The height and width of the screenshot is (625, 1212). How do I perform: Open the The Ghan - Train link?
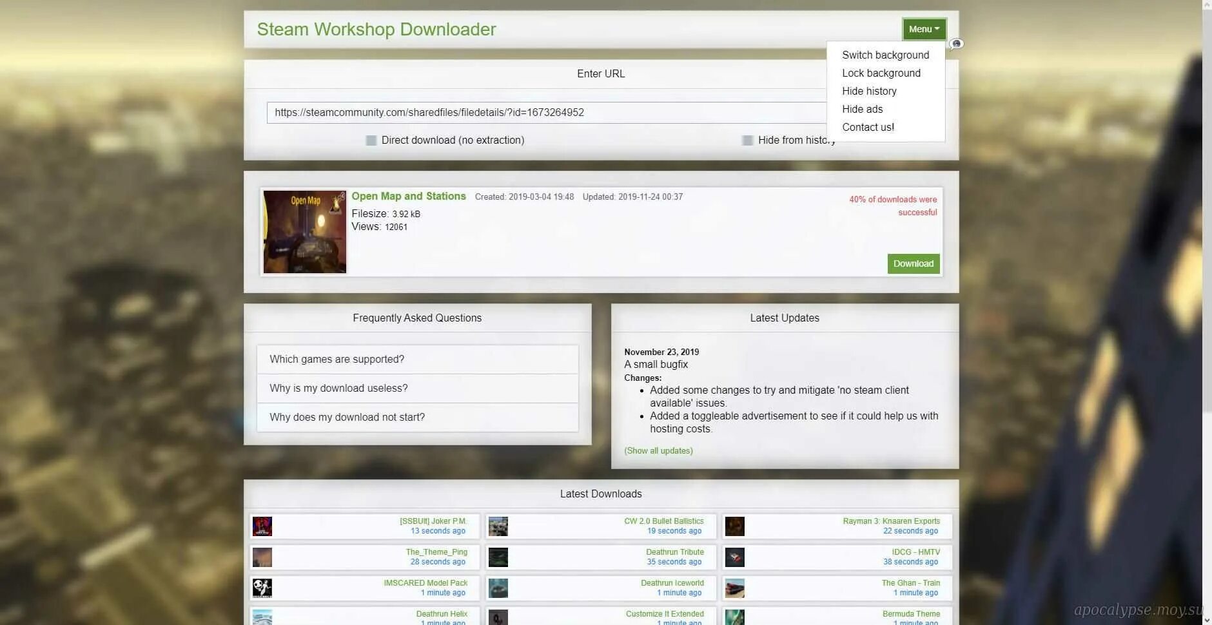coord(911,583)
